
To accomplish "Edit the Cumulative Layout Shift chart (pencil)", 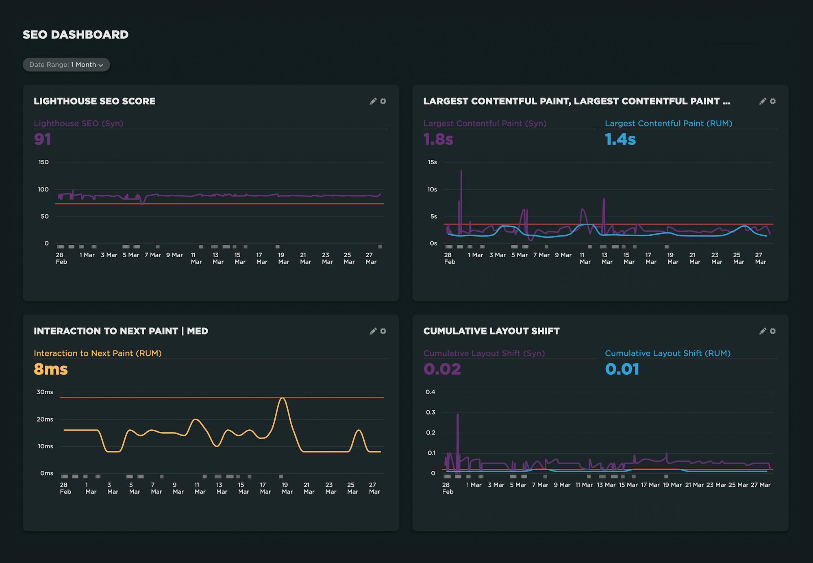I will pyautogui.click(x=763, y=331).
